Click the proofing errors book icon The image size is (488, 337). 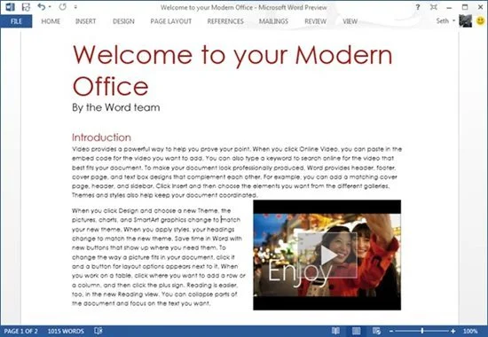pos(98,331)
